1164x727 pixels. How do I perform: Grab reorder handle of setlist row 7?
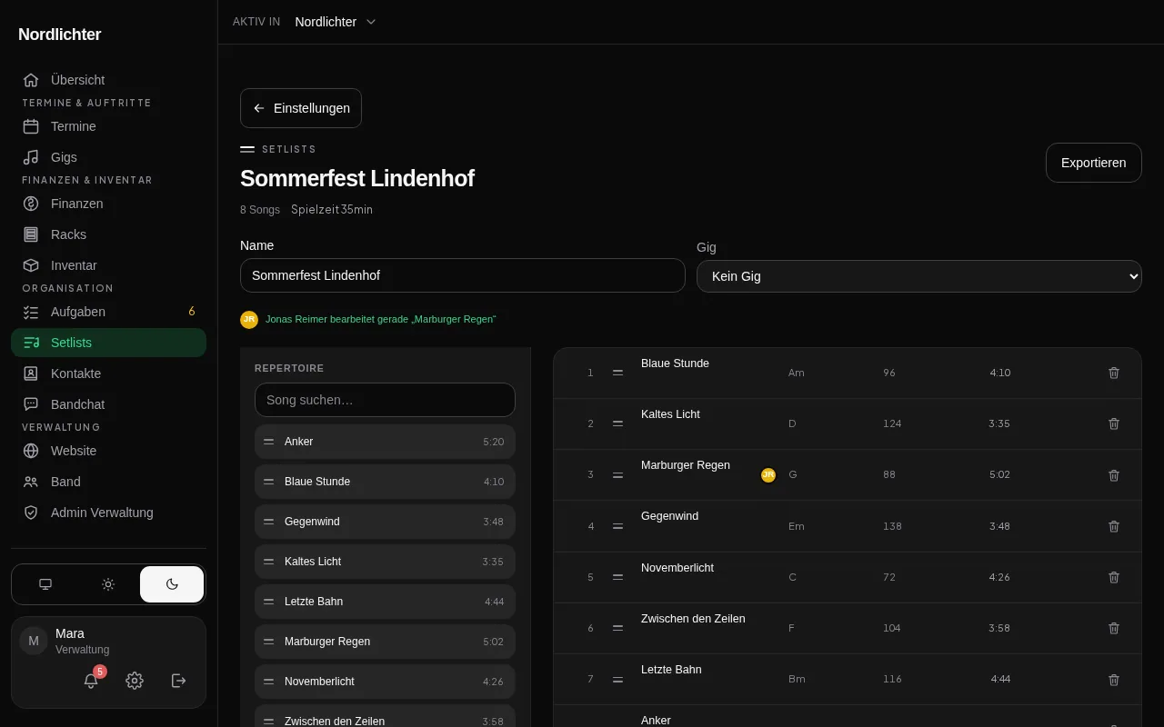click(x=618, y=680)
